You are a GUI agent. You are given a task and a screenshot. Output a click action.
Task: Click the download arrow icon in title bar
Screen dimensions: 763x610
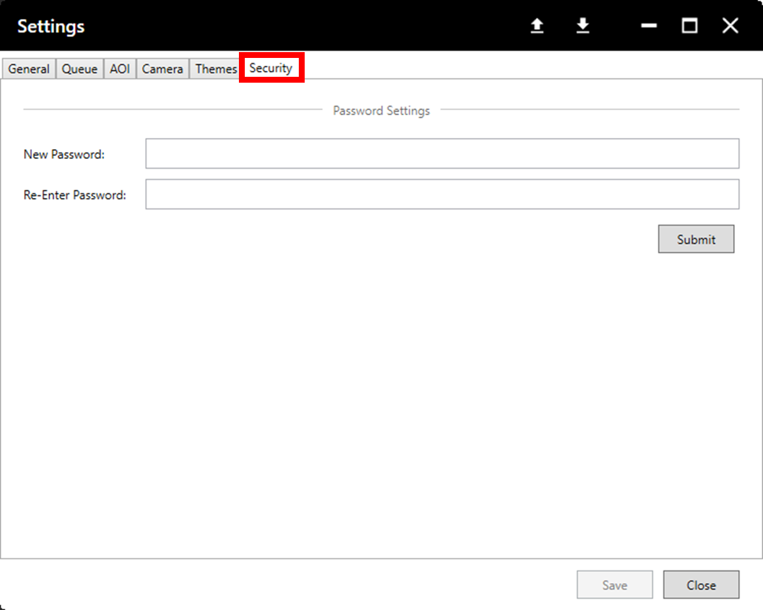coord(583,26)
